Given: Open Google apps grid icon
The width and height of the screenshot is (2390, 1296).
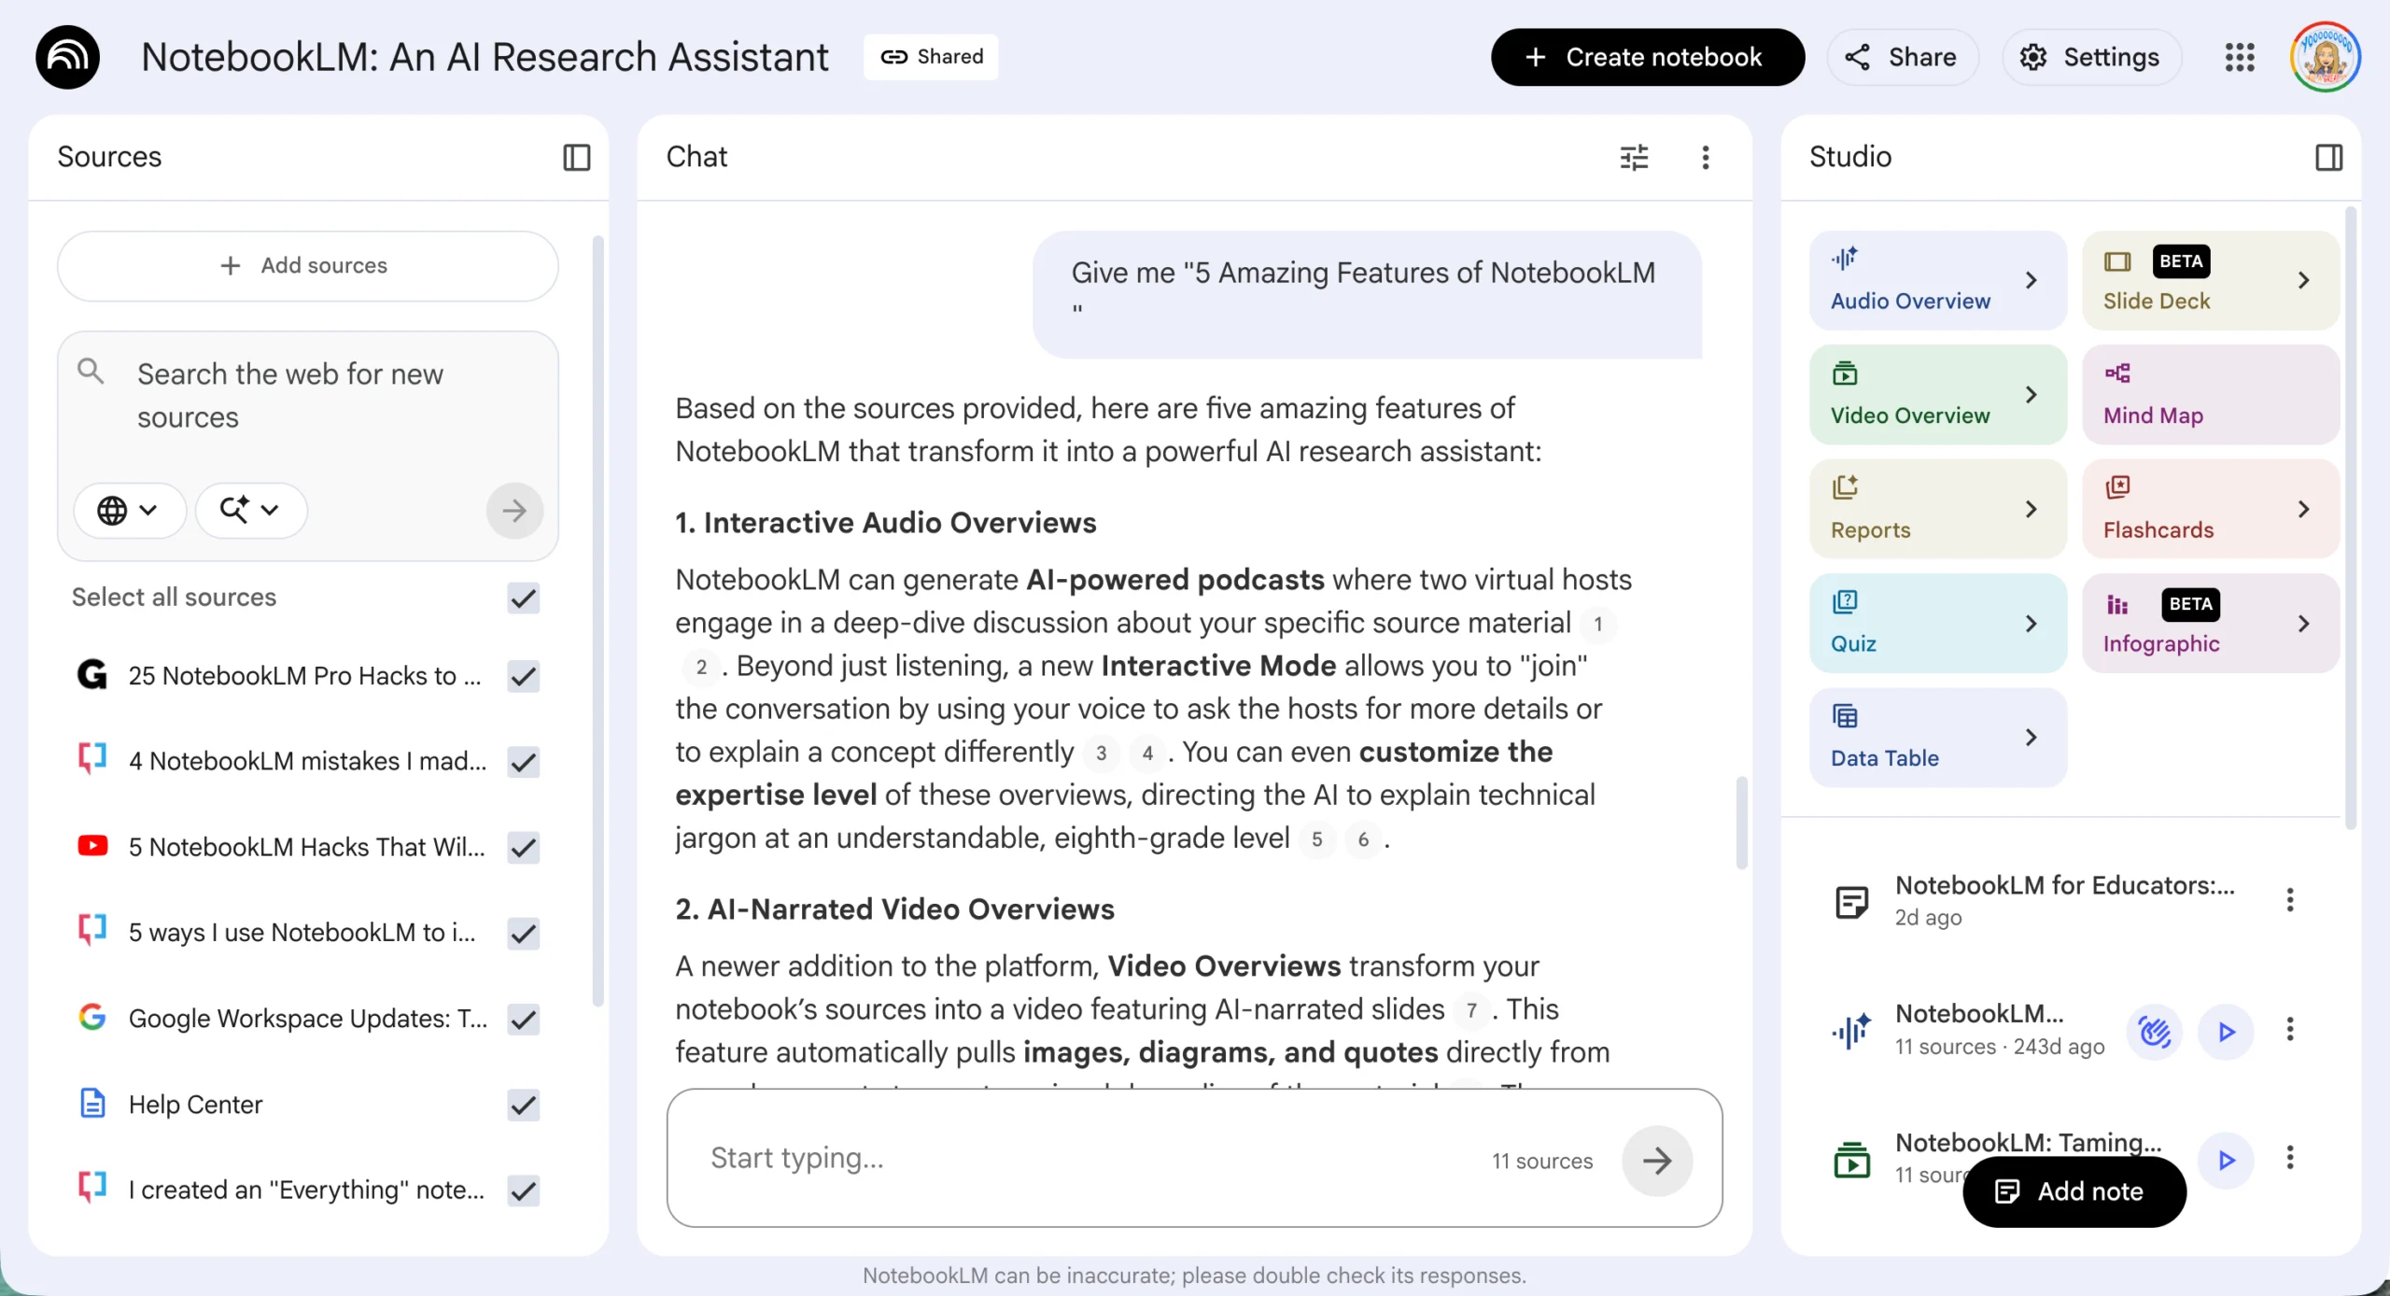Looking at the screenshot, I should click(2239, 57).
